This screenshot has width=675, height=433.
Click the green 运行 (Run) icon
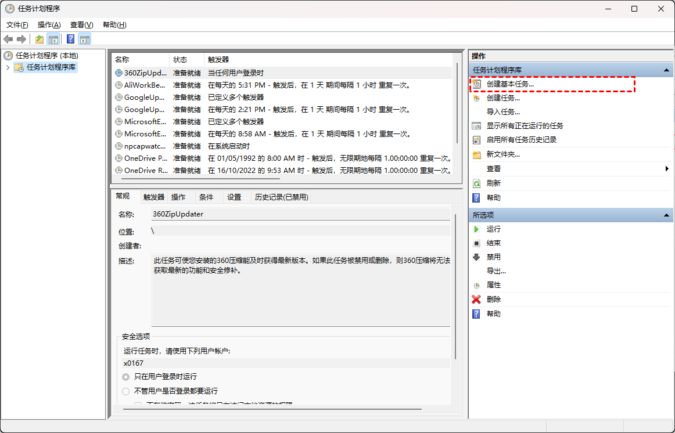point(476,229)
